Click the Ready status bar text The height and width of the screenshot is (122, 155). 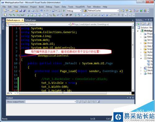[5, 119]
